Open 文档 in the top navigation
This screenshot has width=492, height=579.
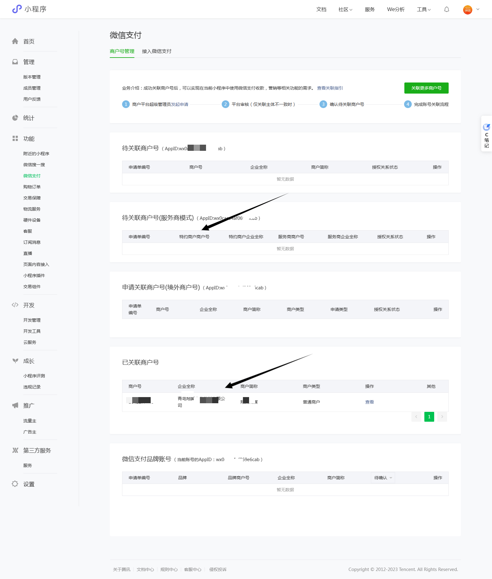[x=321, y=10]
